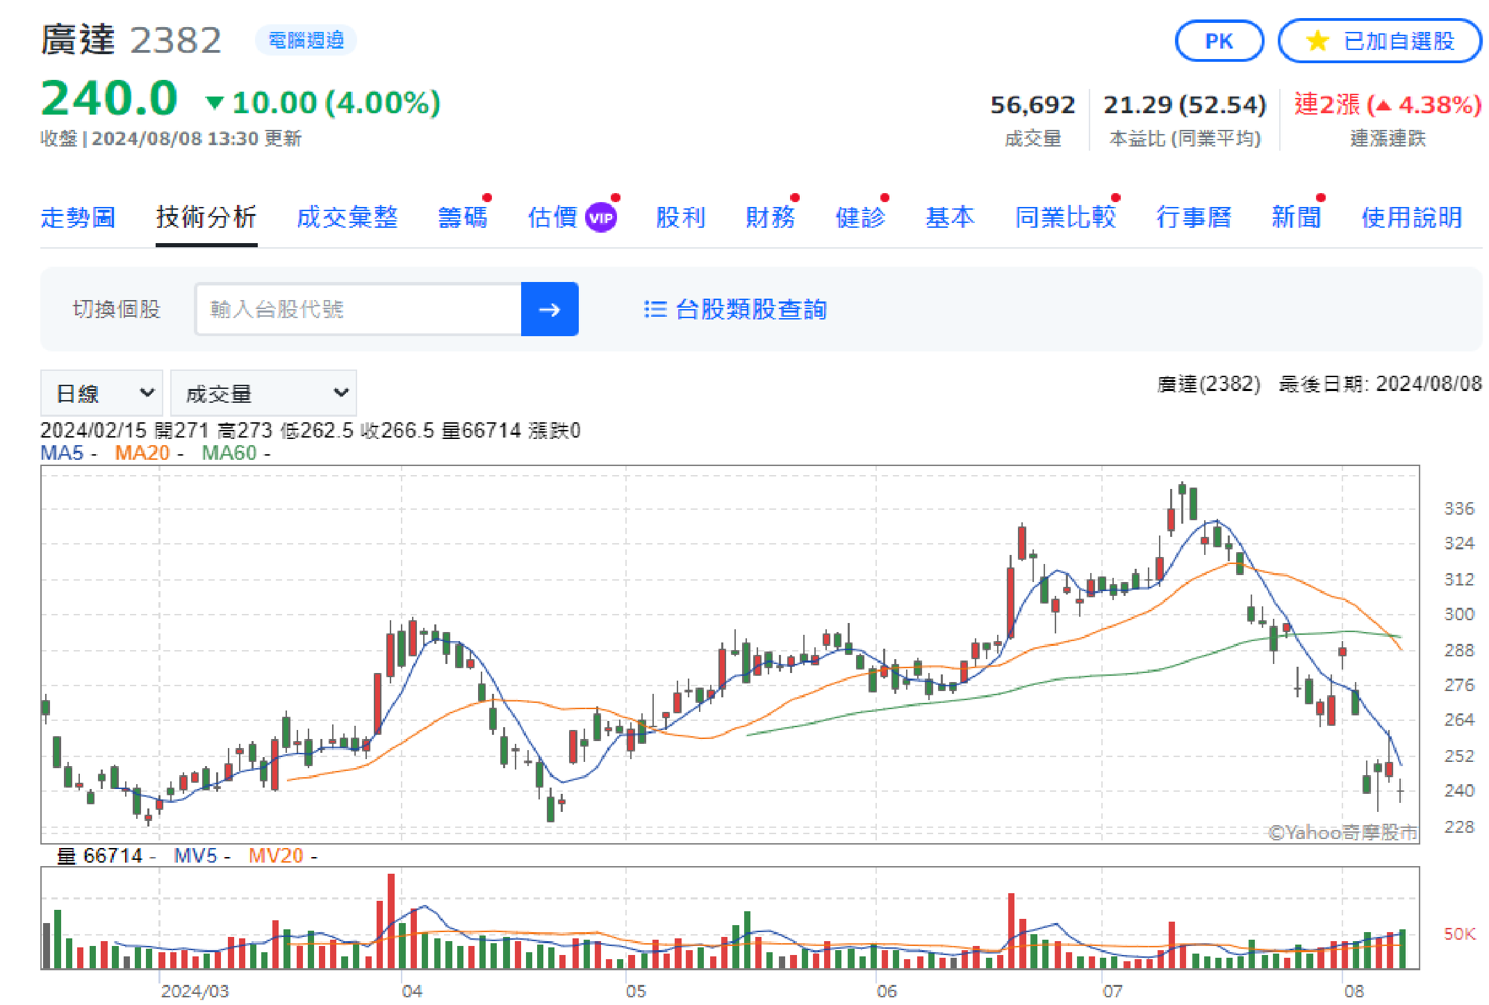The width and height of the screenshot is (1489, 1005).
Task: Go to the 股利 tab
Action: pyautogui.click(x=681, y=217)
